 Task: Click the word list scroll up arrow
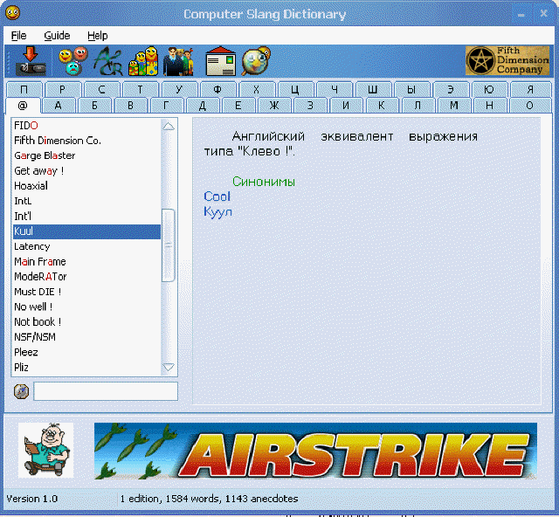point(169,127)
